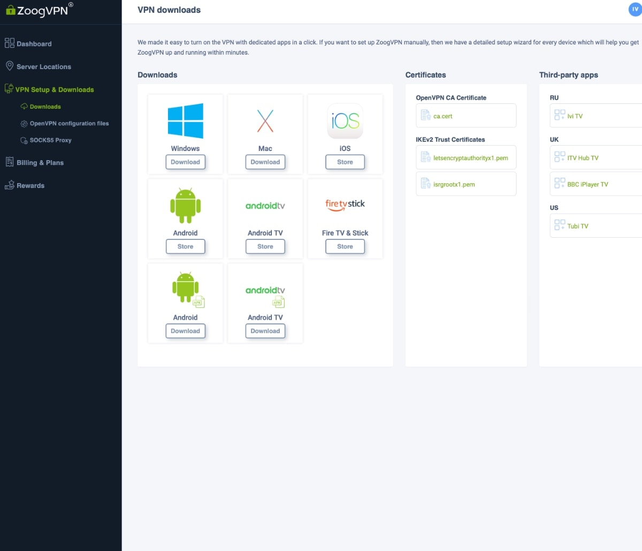The width and height of the screenshot is (642, 551).
Task: Click the UK region label
Action: point(554,140)
